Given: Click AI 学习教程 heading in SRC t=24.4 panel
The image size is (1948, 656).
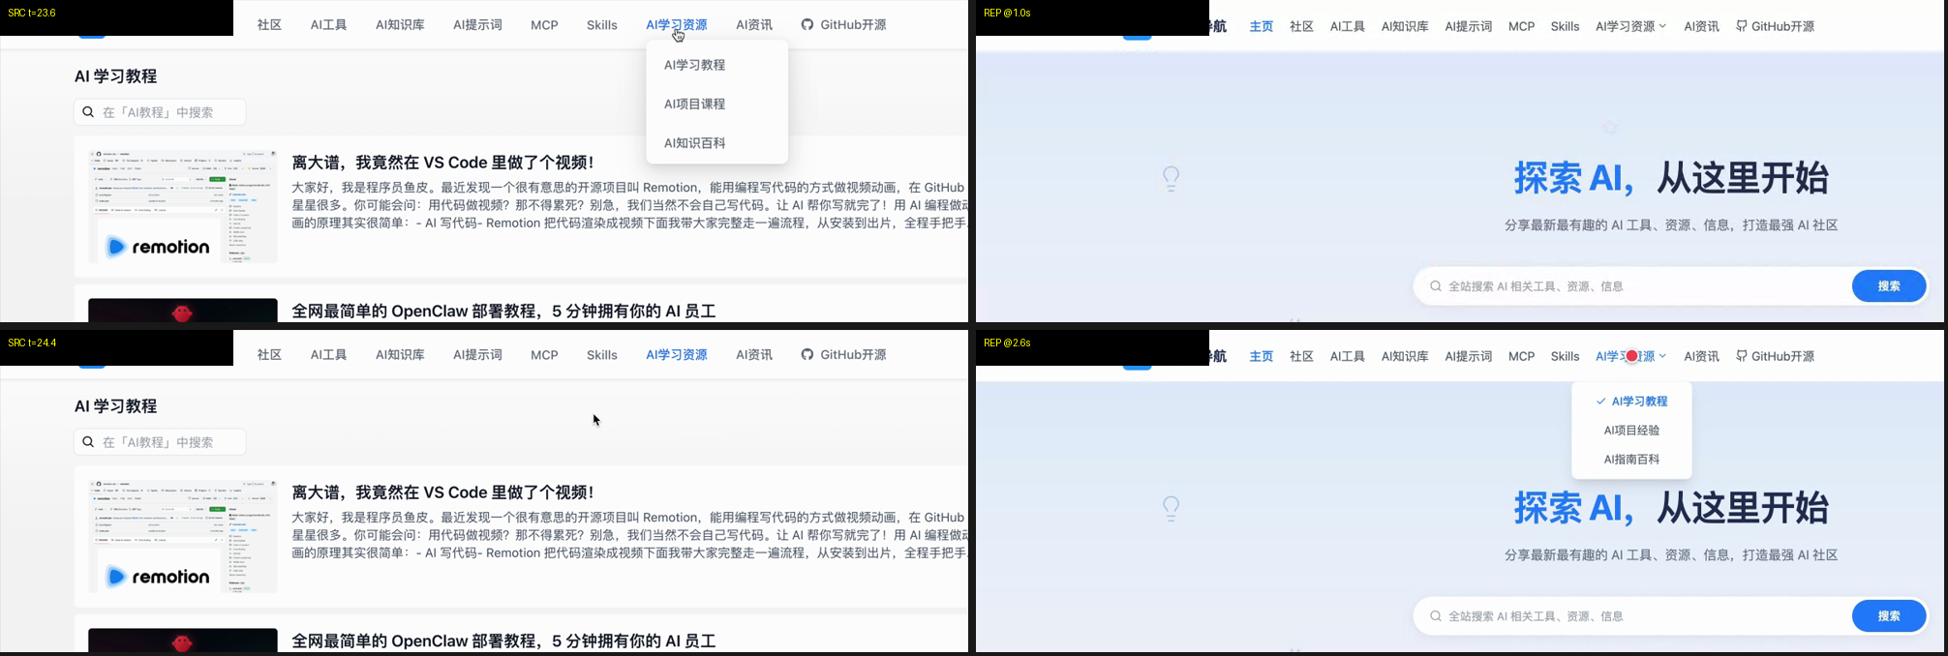Looking at the screenshot, I should [x=115, y=406].
